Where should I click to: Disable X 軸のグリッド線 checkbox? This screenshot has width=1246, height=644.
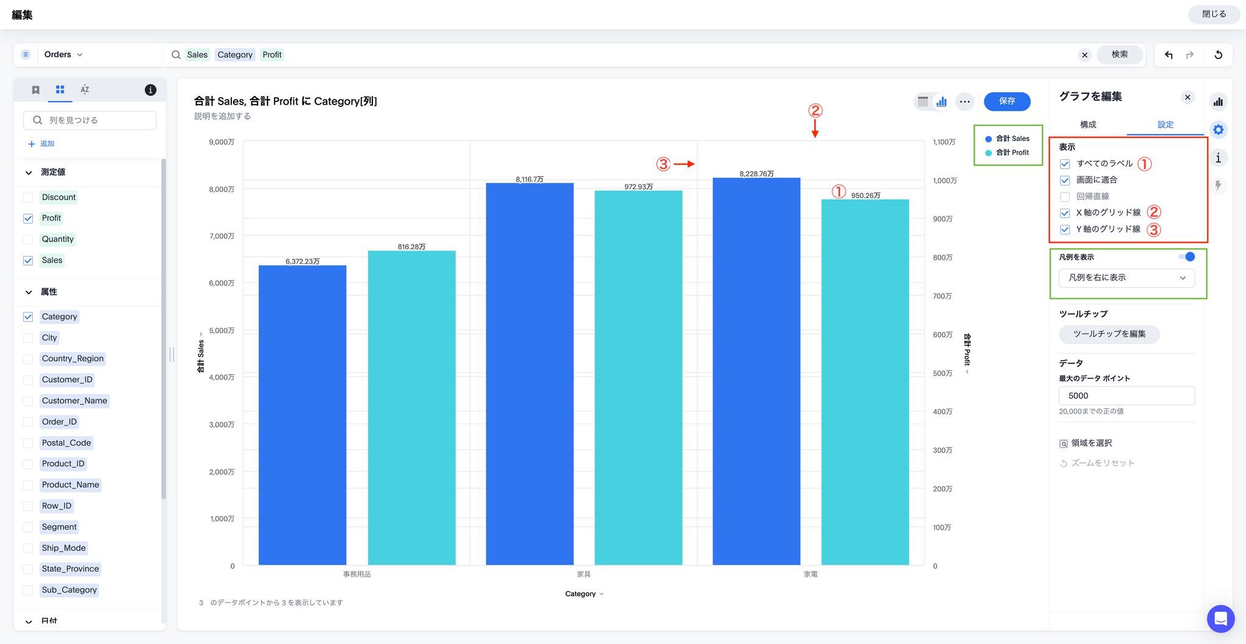pyautogui.click(x=1065, y=213)
